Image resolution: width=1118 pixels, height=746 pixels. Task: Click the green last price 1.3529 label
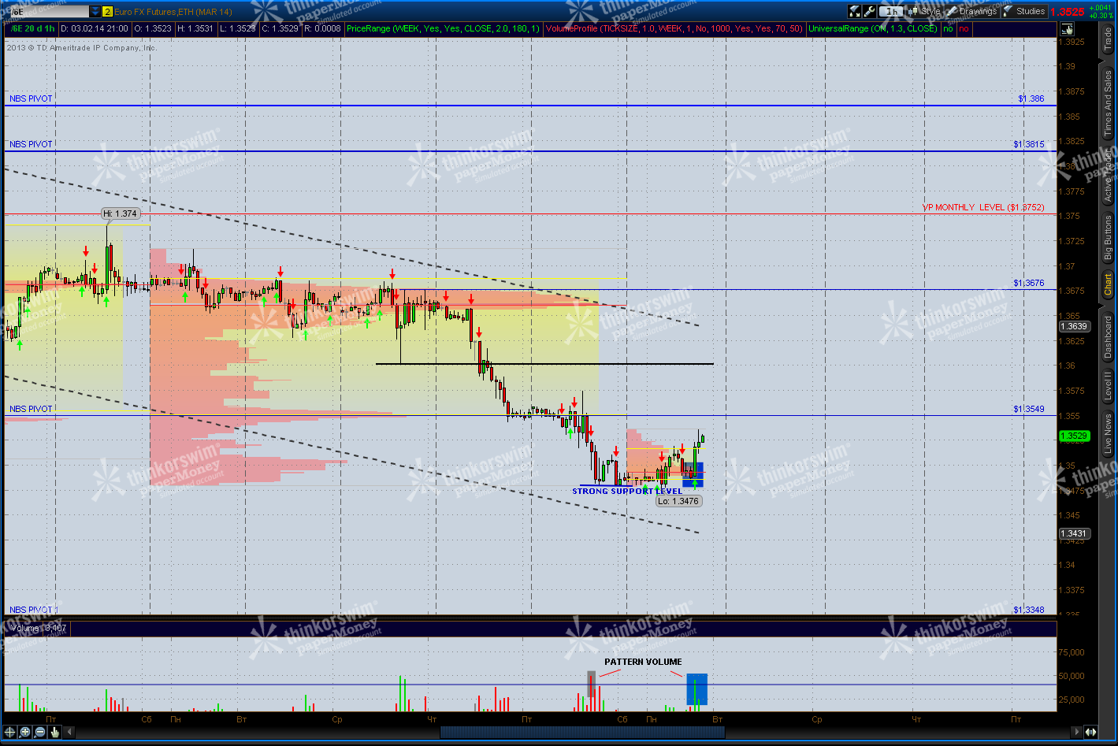coord(1074,435)
